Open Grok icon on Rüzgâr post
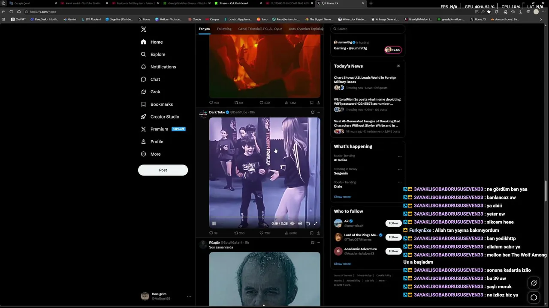This screenshot has width=549, height=308. (312, 243)
